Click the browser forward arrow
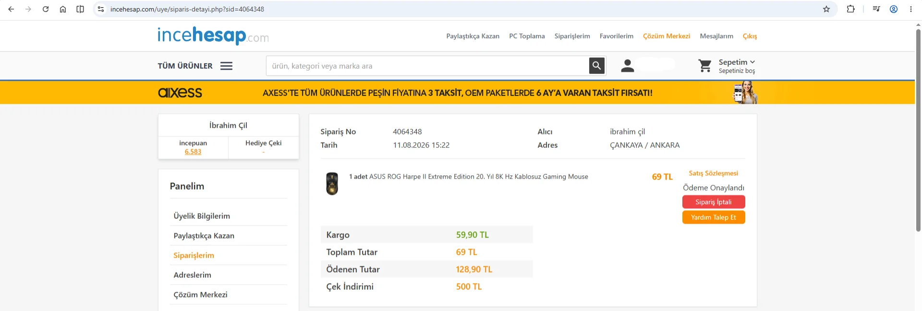Image resolution: width=922 pixels, height=311 pixels. [x=28, y=9]
